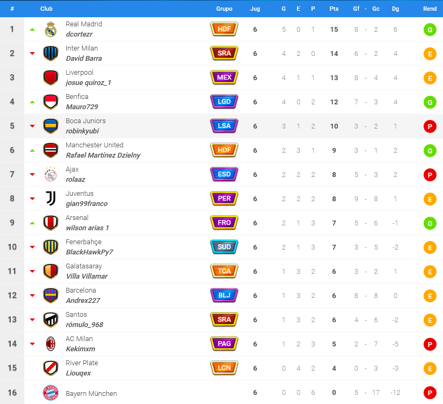Click the red P form badge for Ajax

[x=430, y=175]
